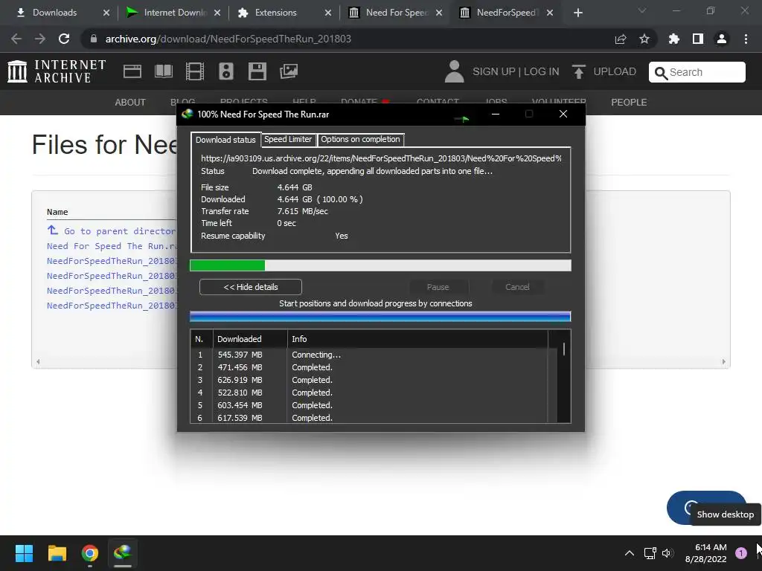Click the Pause button in download dialog
Screen dimensions: 762x571
pyautogui.click(x=438, y=287)
